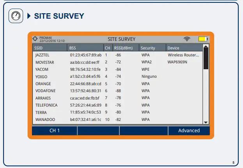Click BSS address b4:07:32:41:a6:1c
The height and width of the screenshot is (168, 243).
[85, 119]
